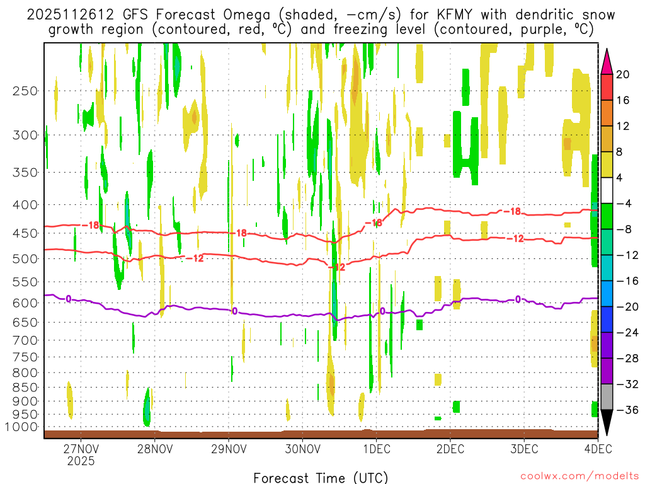Image resolution: width=645 pixels, height=484 pixels.
Task: Click the 550 pressure level label
Action: pos(25,282)
